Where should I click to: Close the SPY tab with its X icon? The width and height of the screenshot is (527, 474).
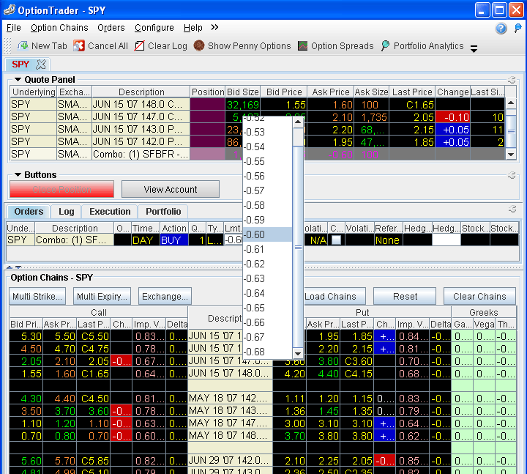(41, 64)
